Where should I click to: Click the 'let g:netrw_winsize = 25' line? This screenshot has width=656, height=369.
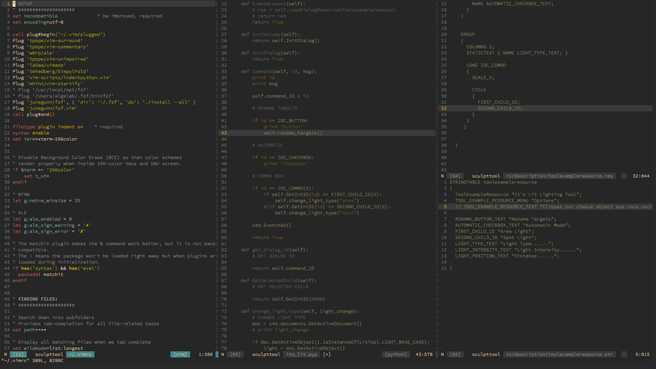point(46,200)
